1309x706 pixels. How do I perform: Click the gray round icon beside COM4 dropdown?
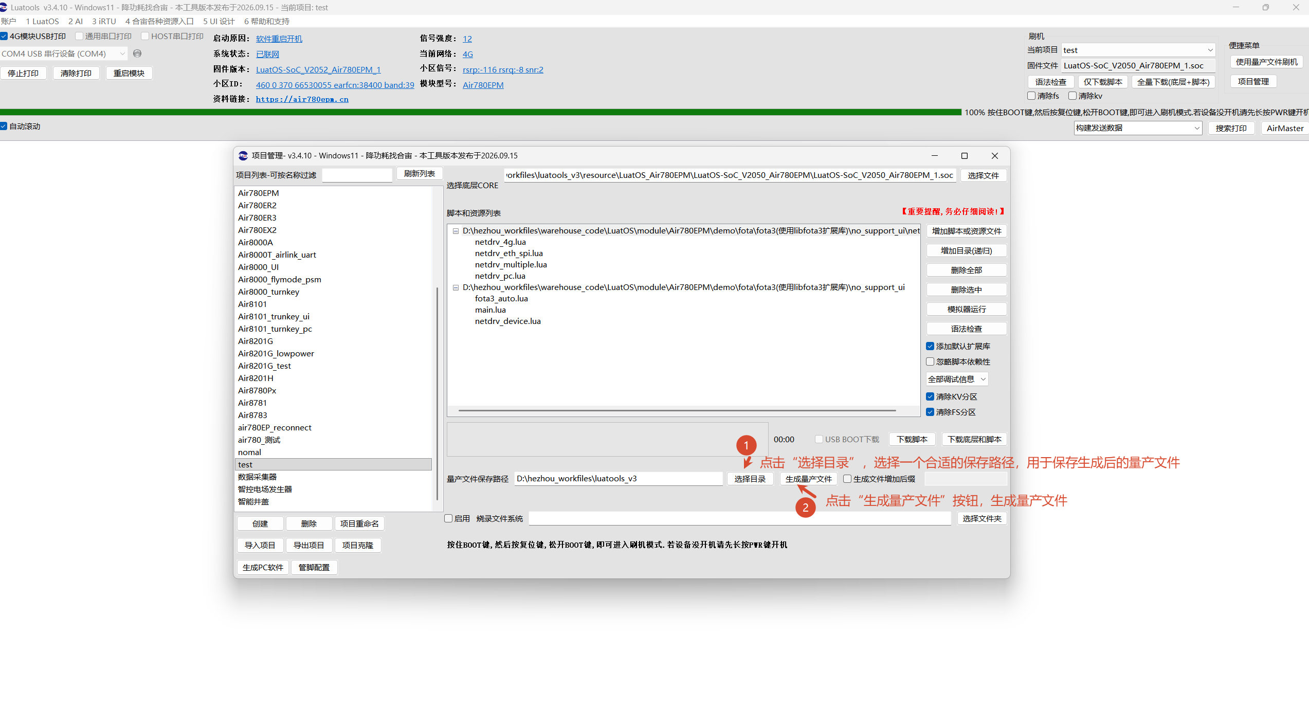(x=137, y=53)
